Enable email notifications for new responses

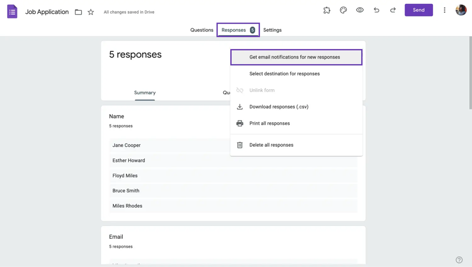point(295,57)
